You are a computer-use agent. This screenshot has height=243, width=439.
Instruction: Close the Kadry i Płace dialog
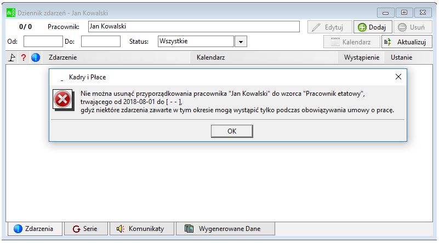click(398, 77)
